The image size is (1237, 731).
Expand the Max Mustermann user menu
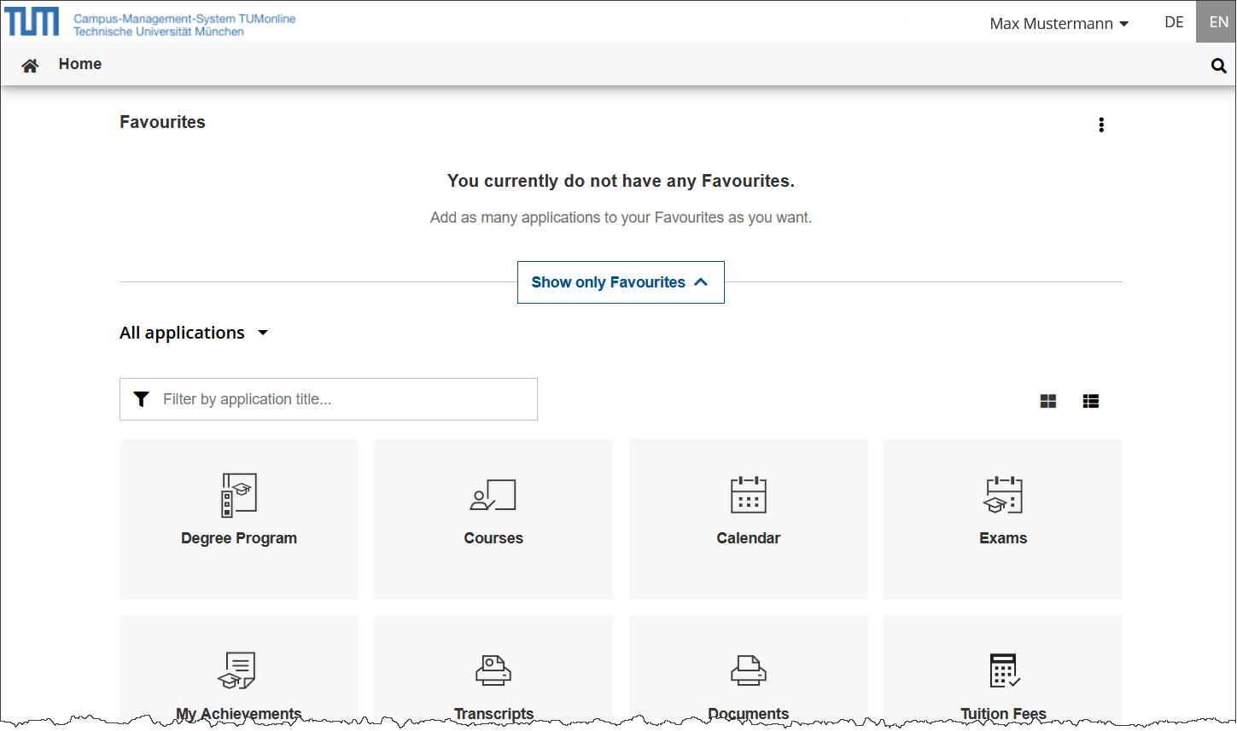click(x=1059, y=23)
